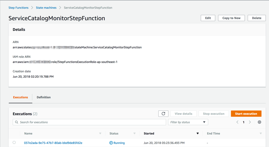Screen dimensions: 269x147
Task: Refresh the executions list
Action: coord(163,114)
